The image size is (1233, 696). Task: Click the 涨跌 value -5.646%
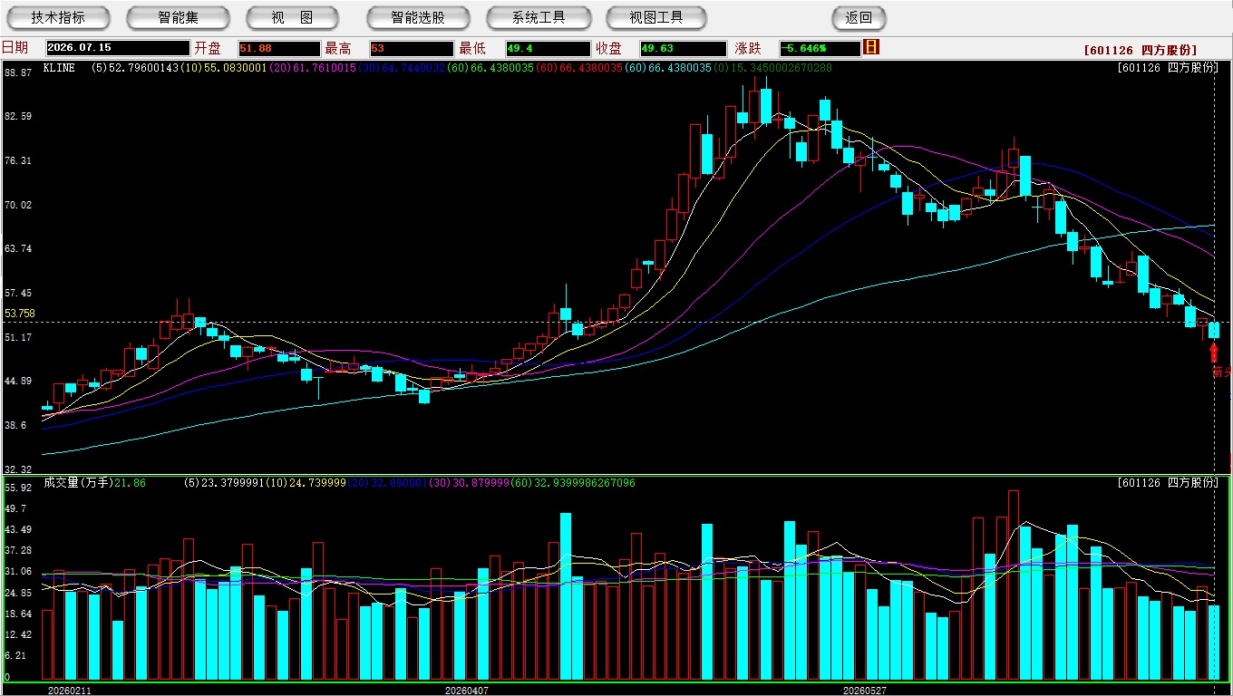(820, 48)
